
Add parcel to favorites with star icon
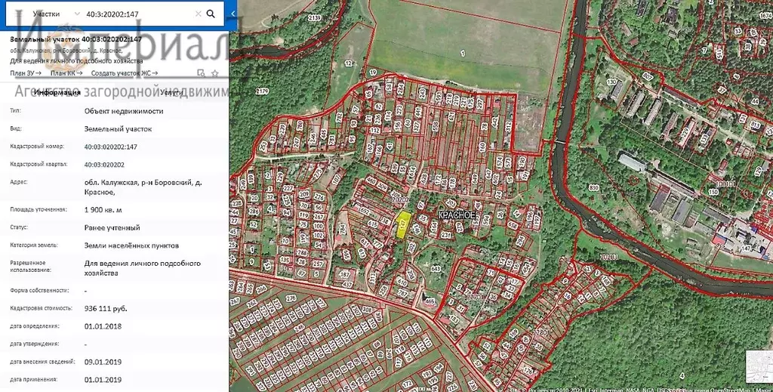[215, 73]
